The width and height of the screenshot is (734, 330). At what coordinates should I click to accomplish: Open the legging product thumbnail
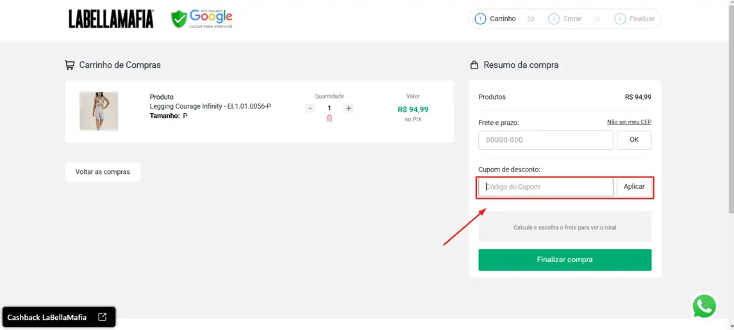tap(99, 111)
